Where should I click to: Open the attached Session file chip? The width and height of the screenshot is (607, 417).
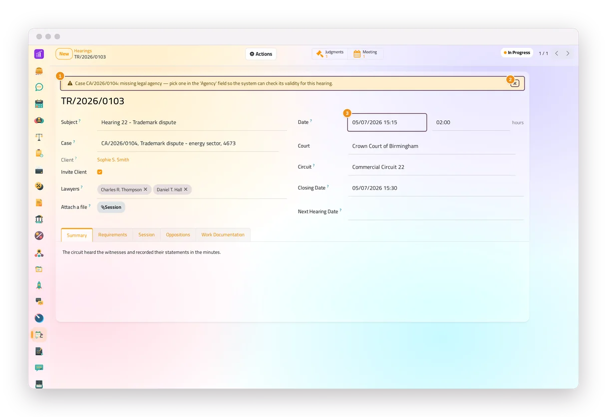111,207
